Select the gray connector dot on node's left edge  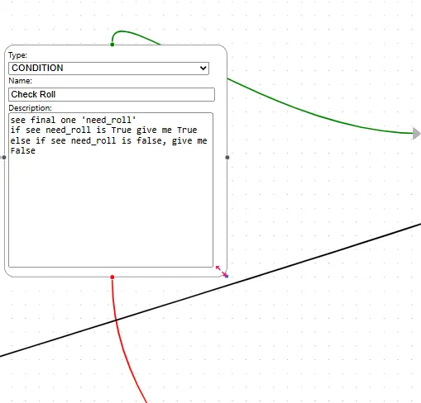[x=3, y=158]
